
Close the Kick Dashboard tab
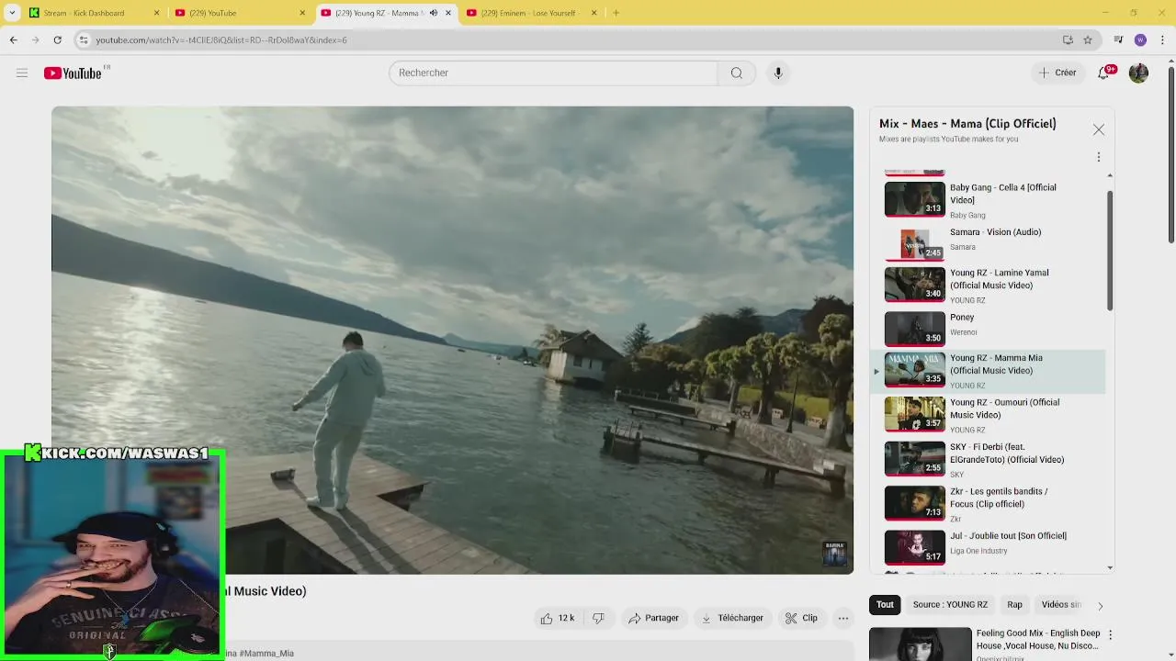pos(156,13)
